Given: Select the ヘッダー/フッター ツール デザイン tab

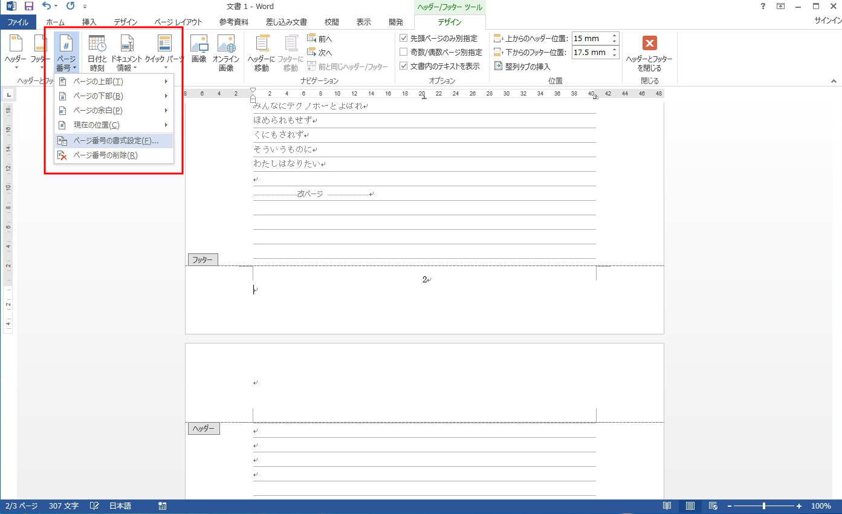Looking at the screenshot, I should pos(450,22).
